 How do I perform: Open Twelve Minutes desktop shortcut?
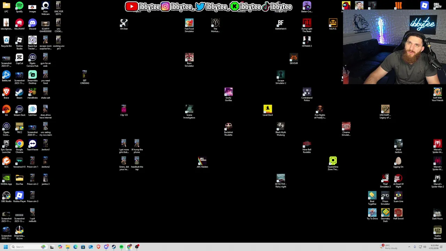pyautogui.click(x=437, y=233)
